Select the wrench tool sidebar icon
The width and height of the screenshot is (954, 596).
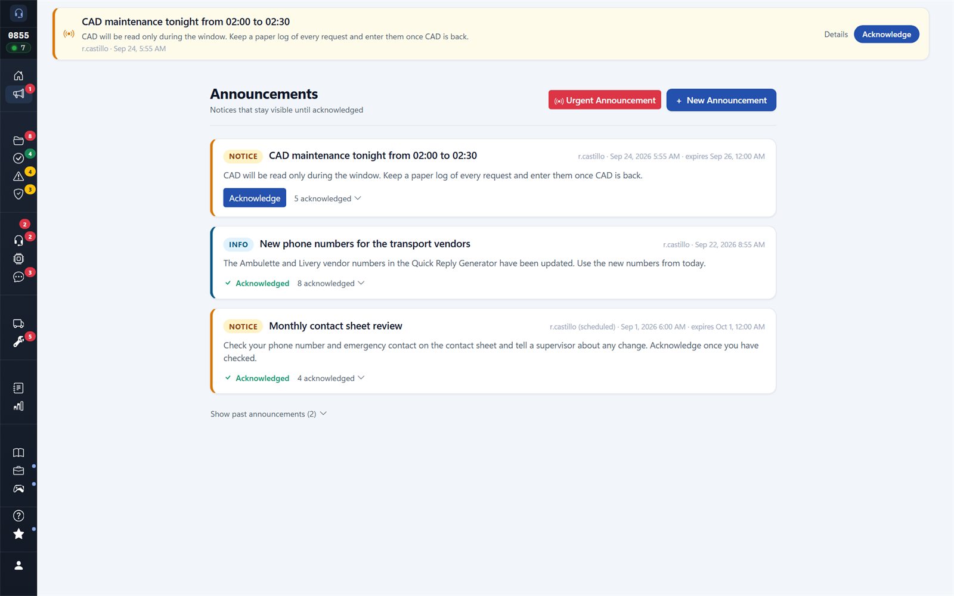click(18, 342)
